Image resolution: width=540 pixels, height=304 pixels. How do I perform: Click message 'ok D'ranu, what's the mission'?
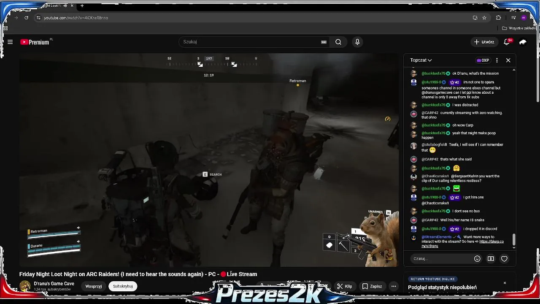click(x=475, y=73)
